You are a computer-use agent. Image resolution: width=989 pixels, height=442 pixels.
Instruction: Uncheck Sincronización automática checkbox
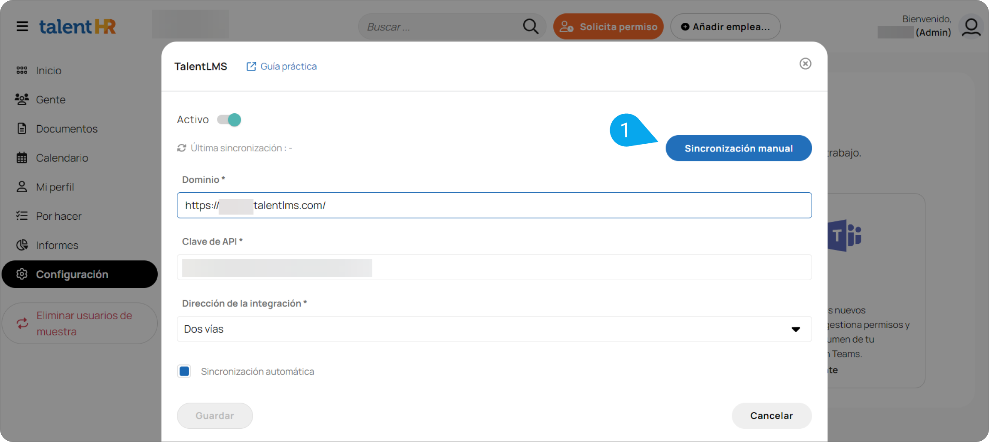(184, 371)
